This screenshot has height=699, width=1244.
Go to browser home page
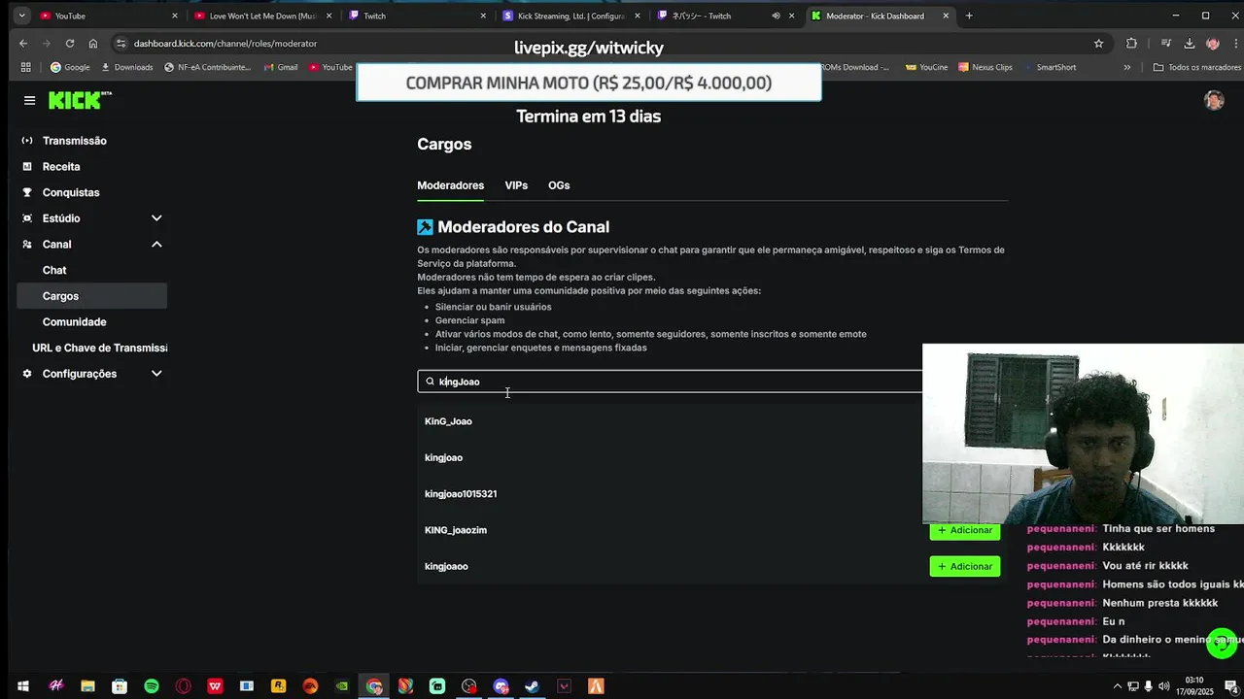click(x=93, y=44)
